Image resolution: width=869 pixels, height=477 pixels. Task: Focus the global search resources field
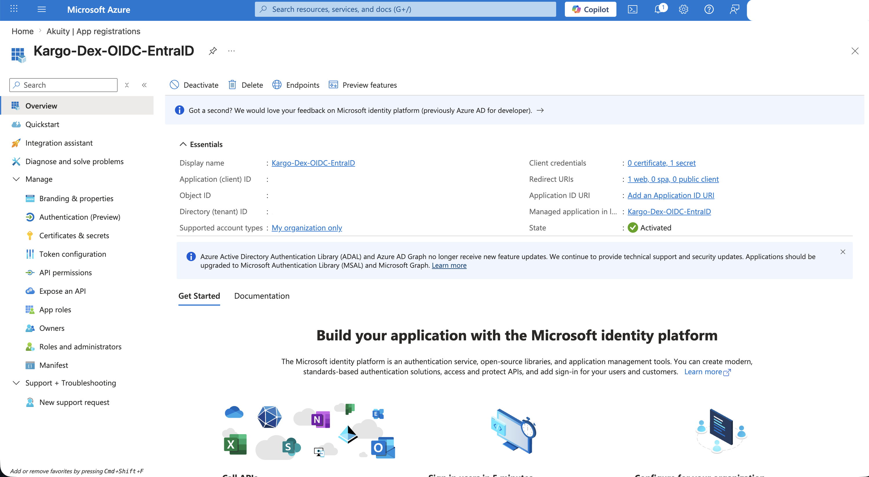click(405, 9)
